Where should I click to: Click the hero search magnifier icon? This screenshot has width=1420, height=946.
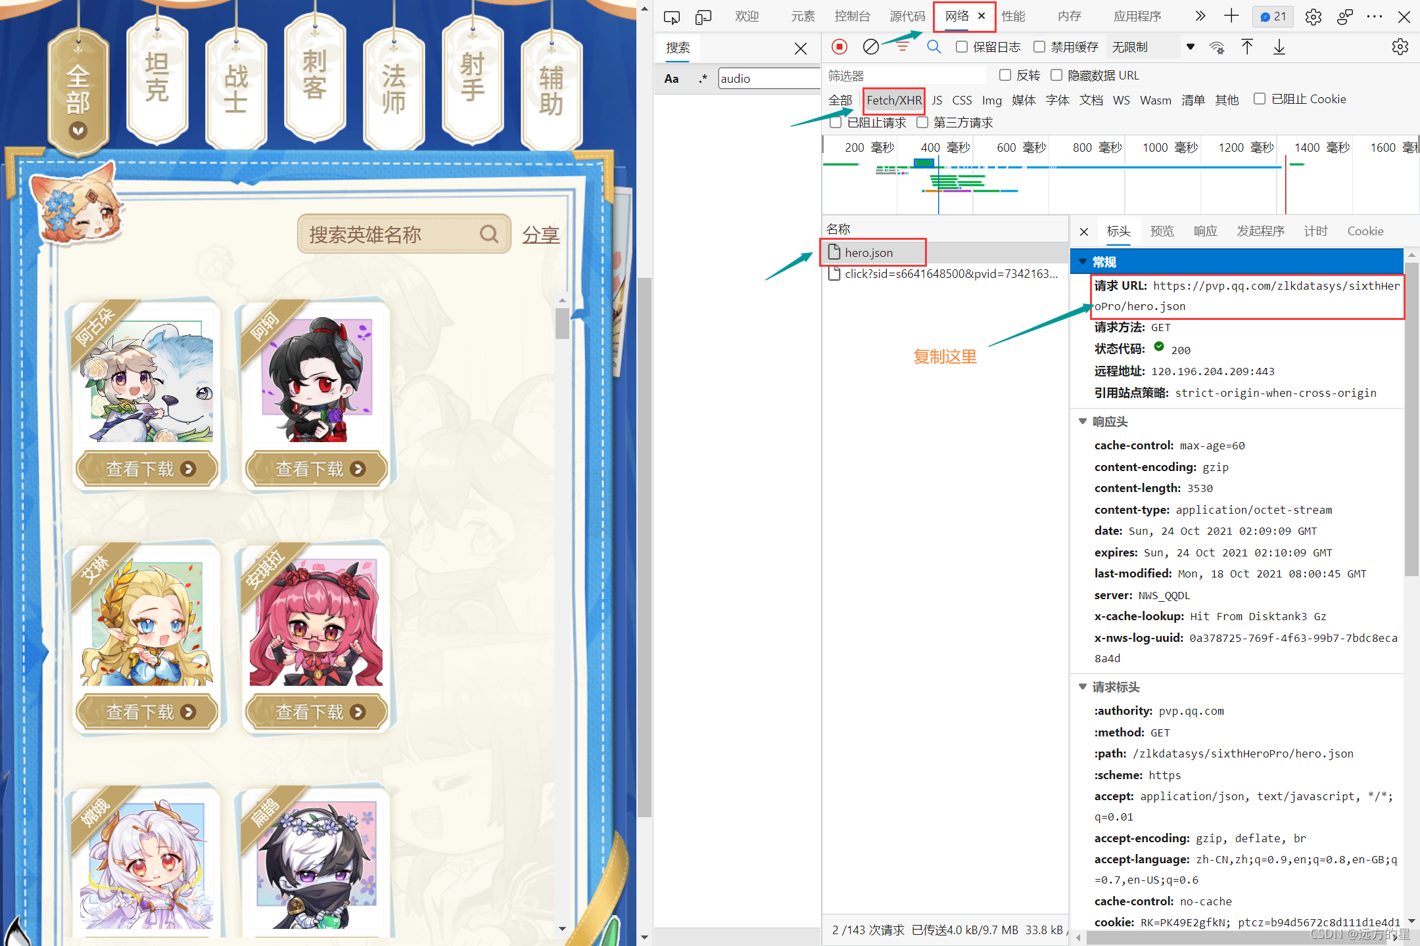click(x=488, y=234)
